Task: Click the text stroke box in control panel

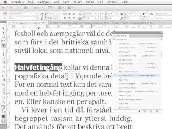Action: (143, 18)
